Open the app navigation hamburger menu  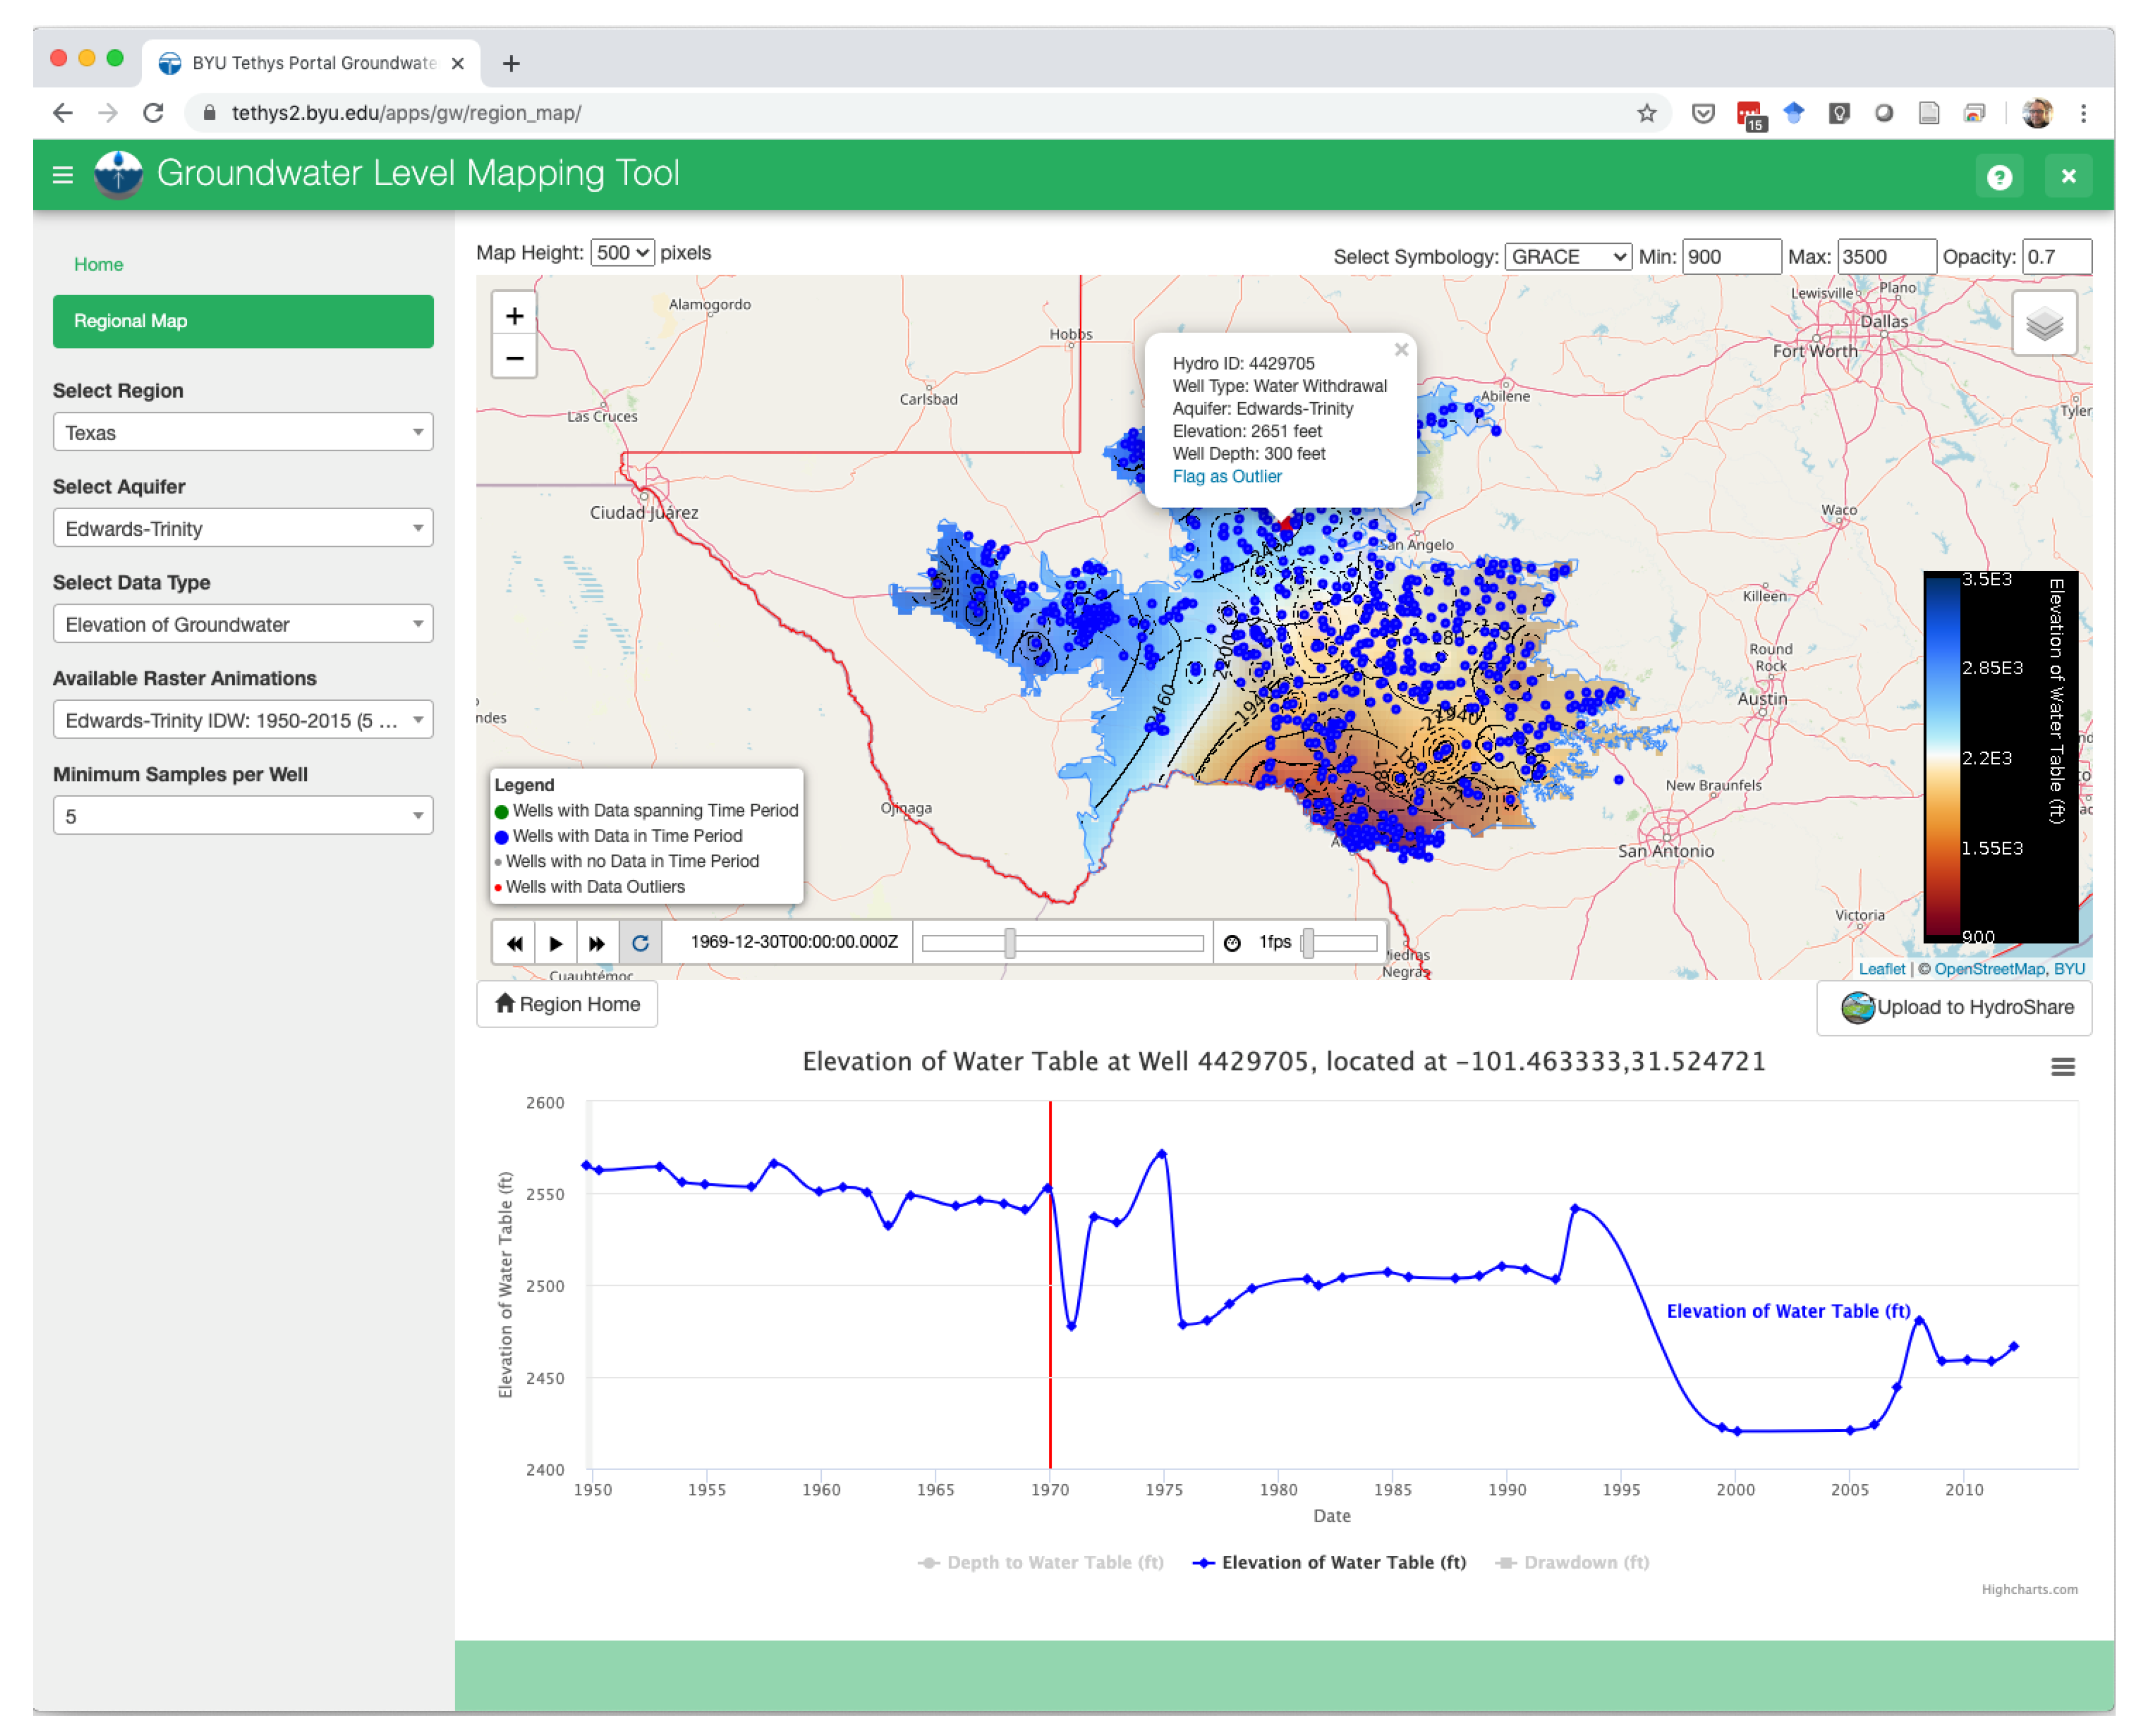click(x=63, y=175)
